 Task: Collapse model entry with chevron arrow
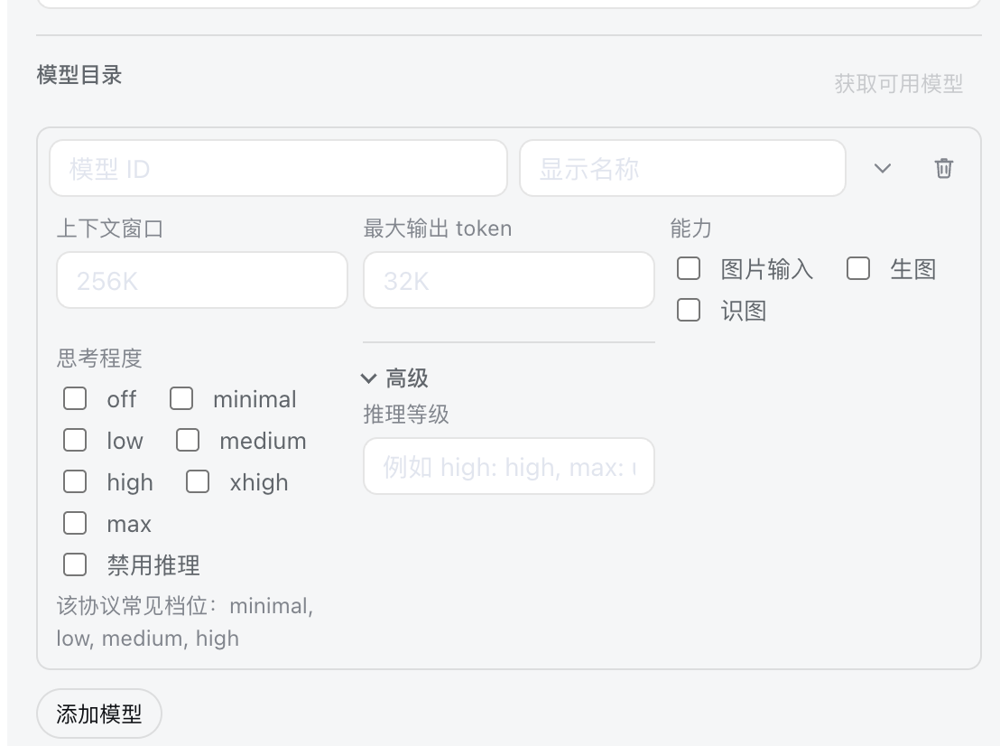(883, 169)
